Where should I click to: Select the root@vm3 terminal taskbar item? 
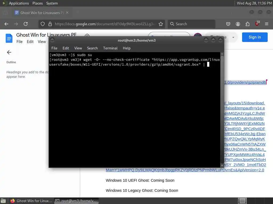[77, 201]
